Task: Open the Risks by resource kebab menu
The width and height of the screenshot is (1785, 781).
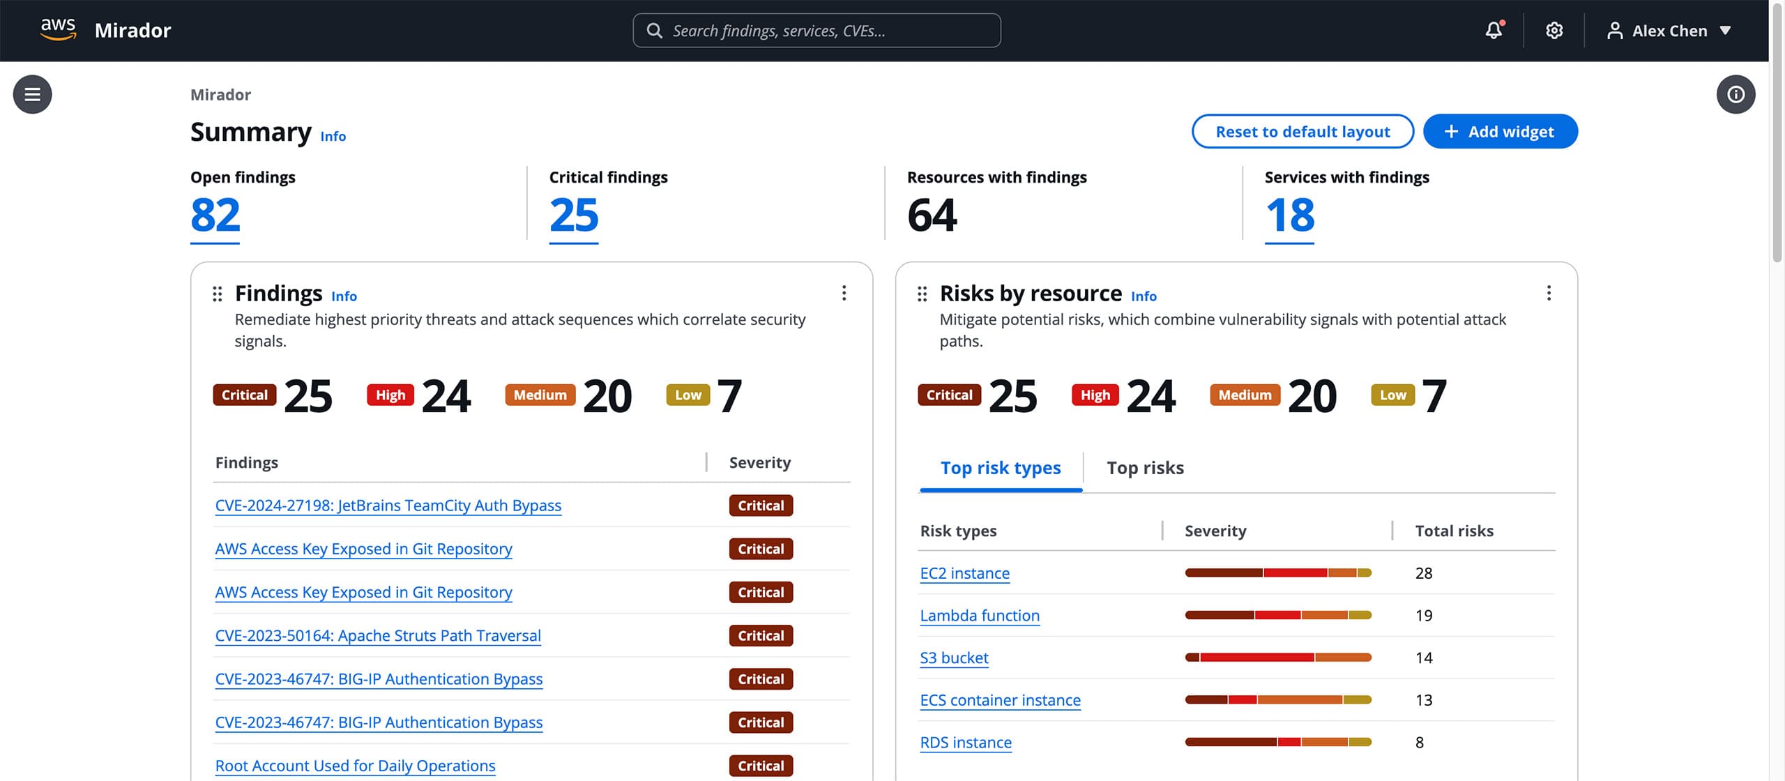Action: 1549,294
